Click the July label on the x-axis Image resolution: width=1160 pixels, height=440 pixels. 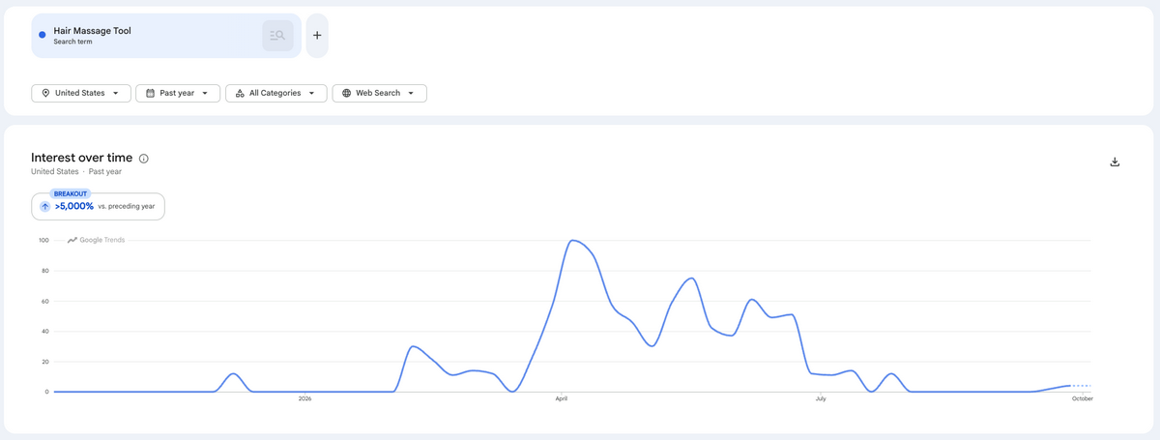tap(821, 398)
